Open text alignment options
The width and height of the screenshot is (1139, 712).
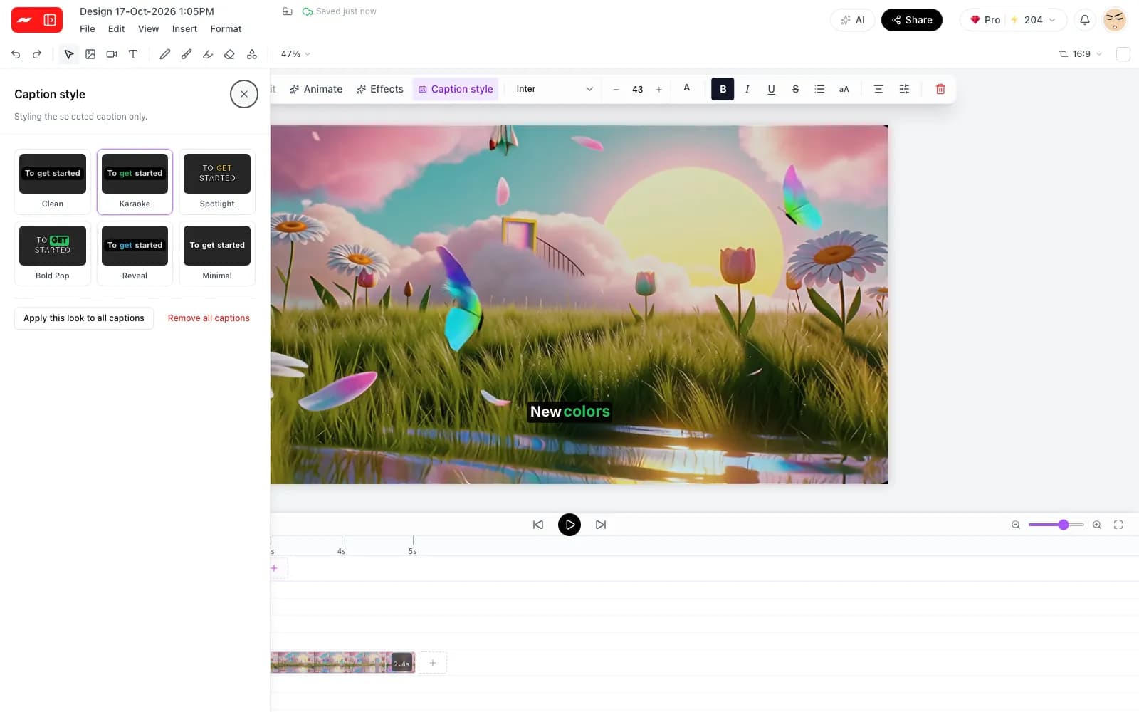pyautogui.click(x=878, y=89)
